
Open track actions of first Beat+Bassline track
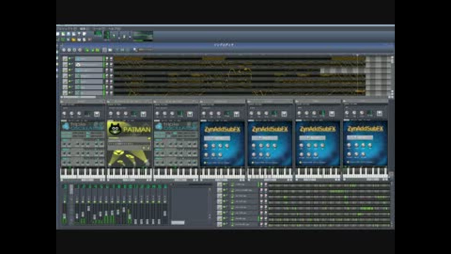(x=219, y=184)
